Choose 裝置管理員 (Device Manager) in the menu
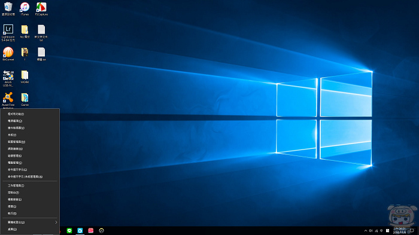Image resolution: width=419 pixels, height=235 pixels. click(x=30, y=142)
